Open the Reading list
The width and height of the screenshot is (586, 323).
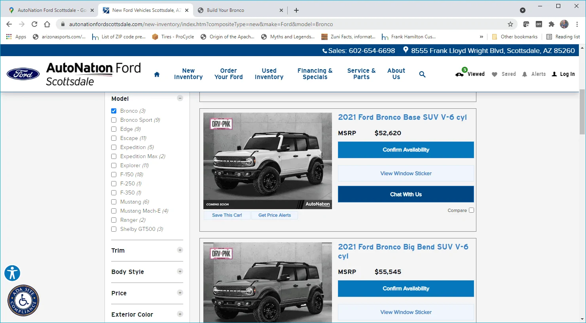coord(563,37)
